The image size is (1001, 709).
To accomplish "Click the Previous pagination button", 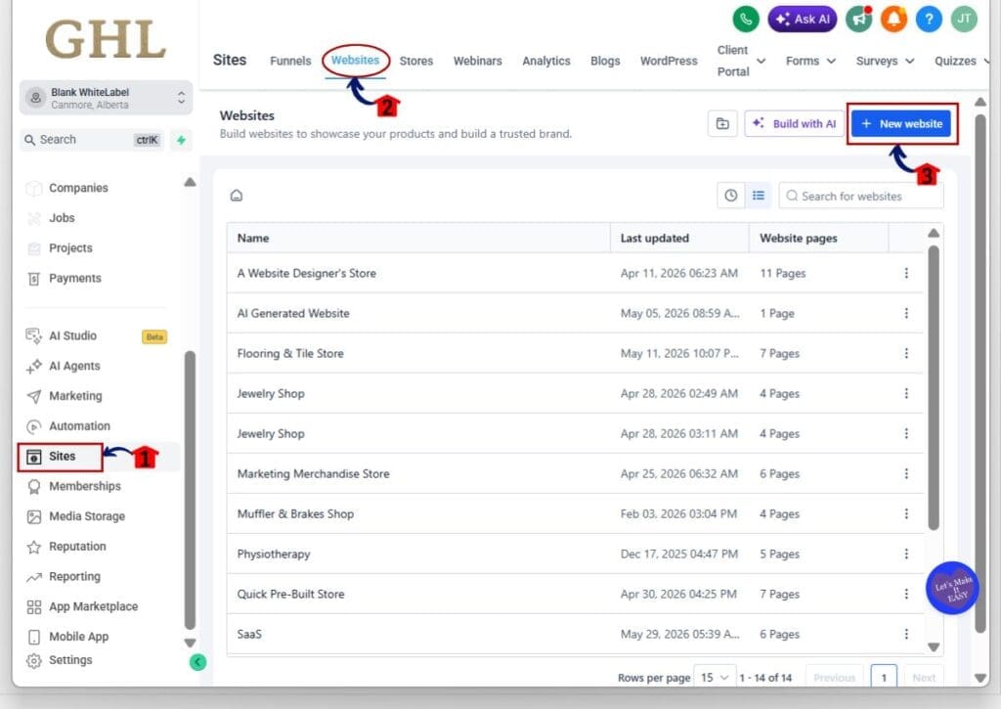I will point(835,677).
